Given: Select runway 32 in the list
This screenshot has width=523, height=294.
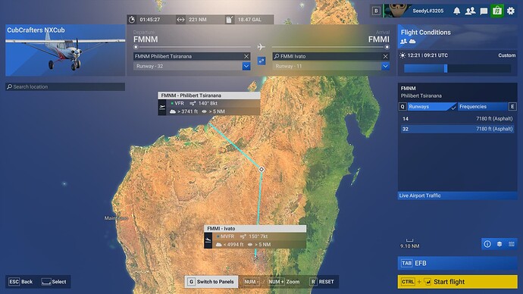Looking at the screenshot, I should tap(457, 129).
